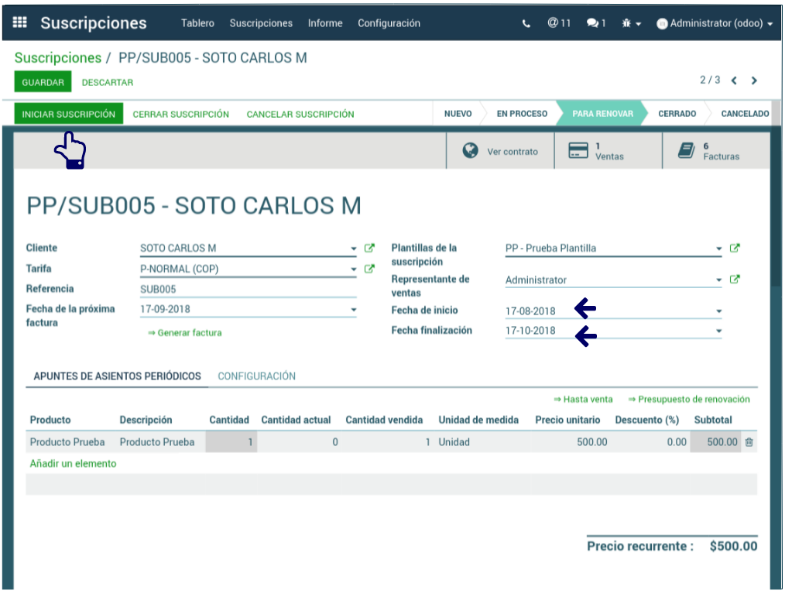Open the Administrator (odoo) user menu
Image resolution: width=792 pixels, height=594 pixels.
pos(715,23)
